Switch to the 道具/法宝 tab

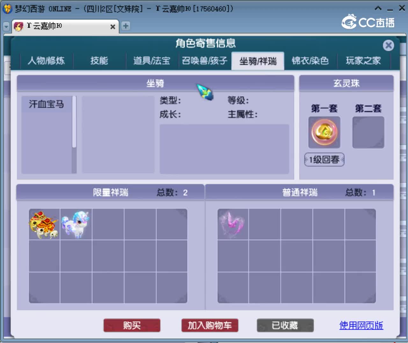tap(152, 61)
